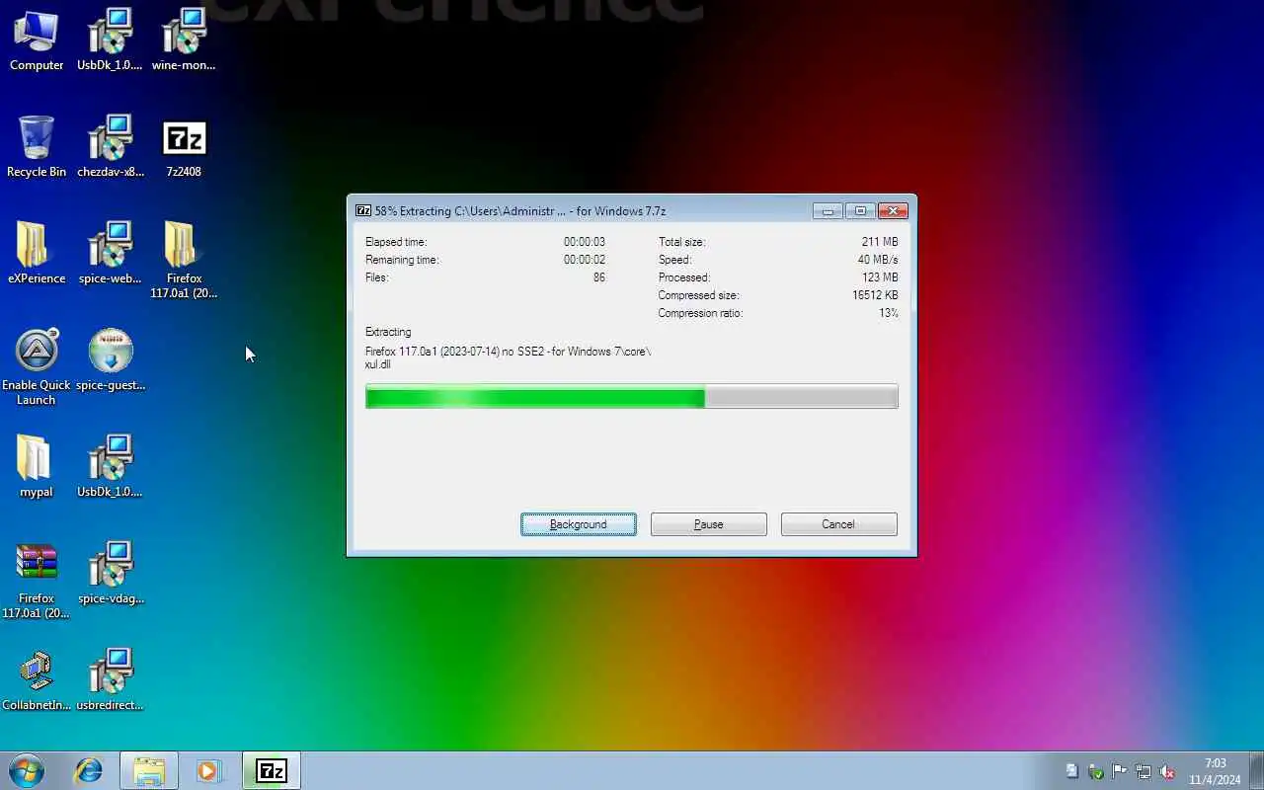
Task: Click the Show desktop strip
Action: pos(1257,771)
